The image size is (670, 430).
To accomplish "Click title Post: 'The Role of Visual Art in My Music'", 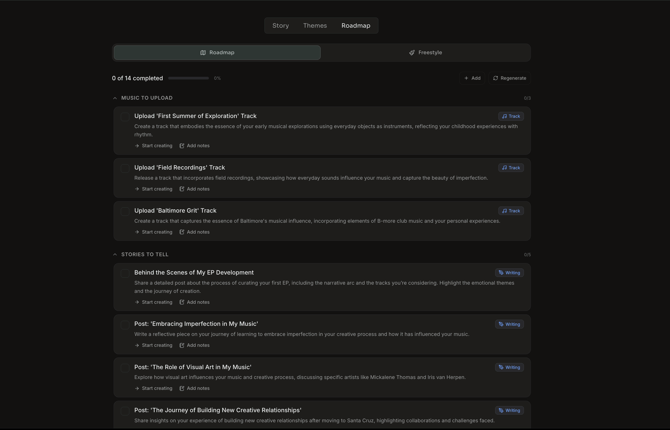I will 193,367.
